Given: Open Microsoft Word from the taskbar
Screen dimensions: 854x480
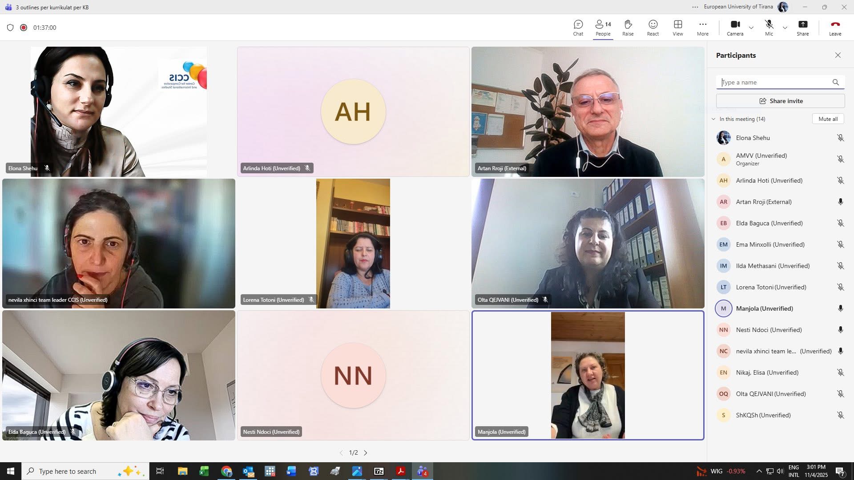Looking at the screenshot, I should point(291,471).
